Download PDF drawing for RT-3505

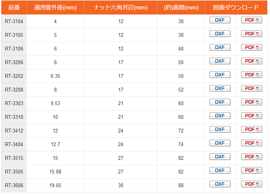pos(252,170)
